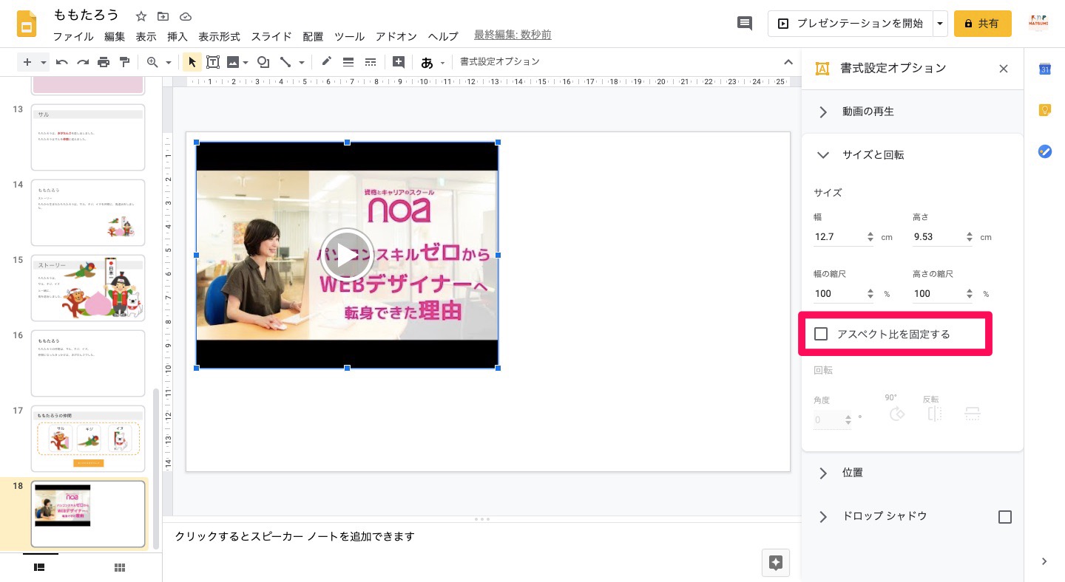Viewport: 1065px width, 582px height.
Task: Insert an image from toolbar
Action: pos(233,62)
